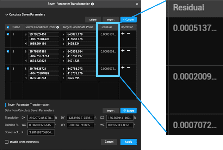
Task: Click info icon in Source Coordinate Point header
Action: click(x=57, y=27)
